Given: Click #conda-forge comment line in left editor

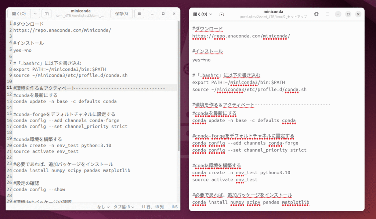Looking at the screenshot, I should (x=64, y=114).
